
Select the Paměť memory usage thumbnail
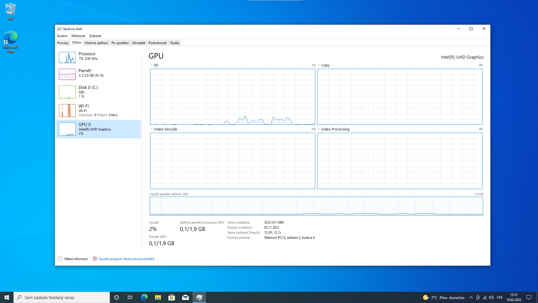(67, 74)
